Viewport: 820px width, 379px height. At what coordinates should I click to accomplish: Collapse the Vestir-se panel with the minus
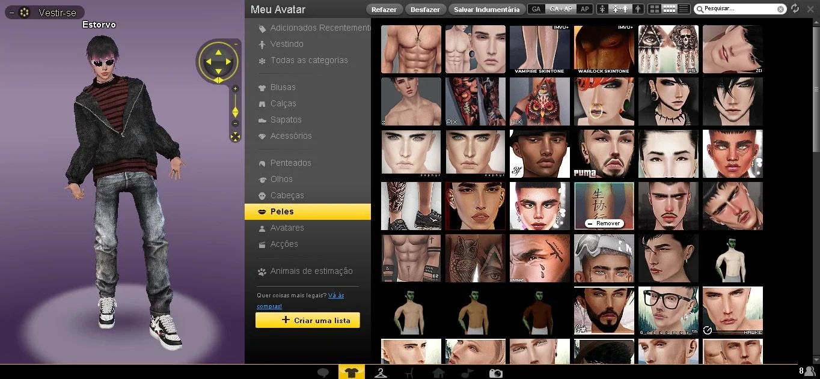click(11, 12)
